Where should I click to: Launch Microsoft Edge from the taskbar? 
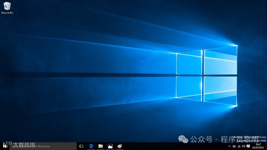91,146
